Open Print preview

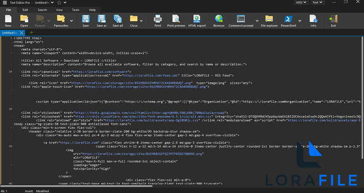(x=176, y=19)
